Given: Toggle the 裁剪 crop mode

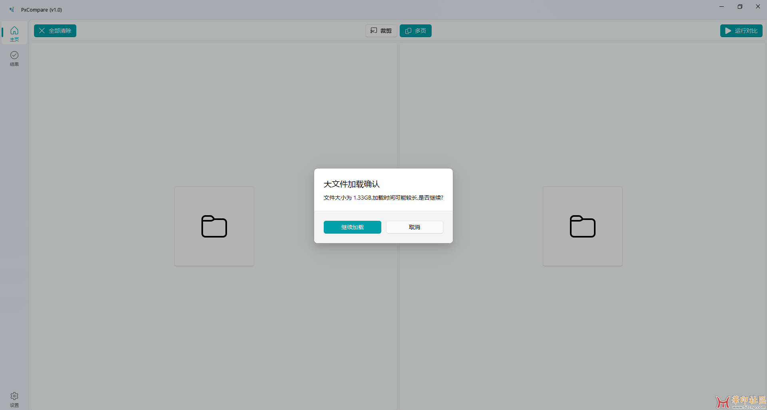Looking at the screenshot, I should point(381,31).
